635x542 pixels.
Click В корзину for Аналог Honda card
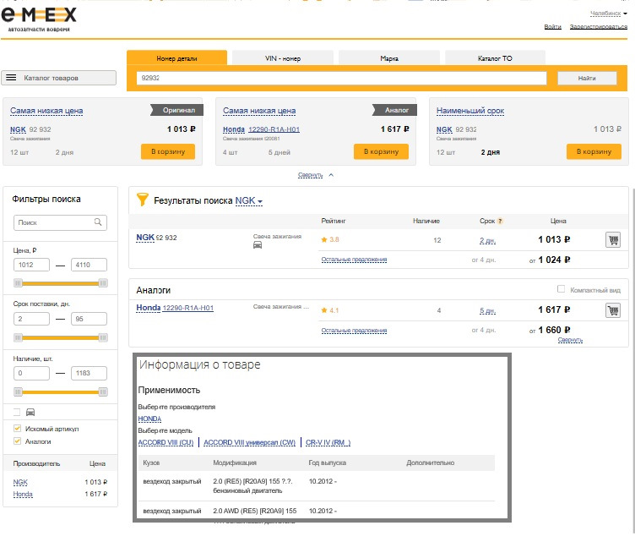[381, 151]
